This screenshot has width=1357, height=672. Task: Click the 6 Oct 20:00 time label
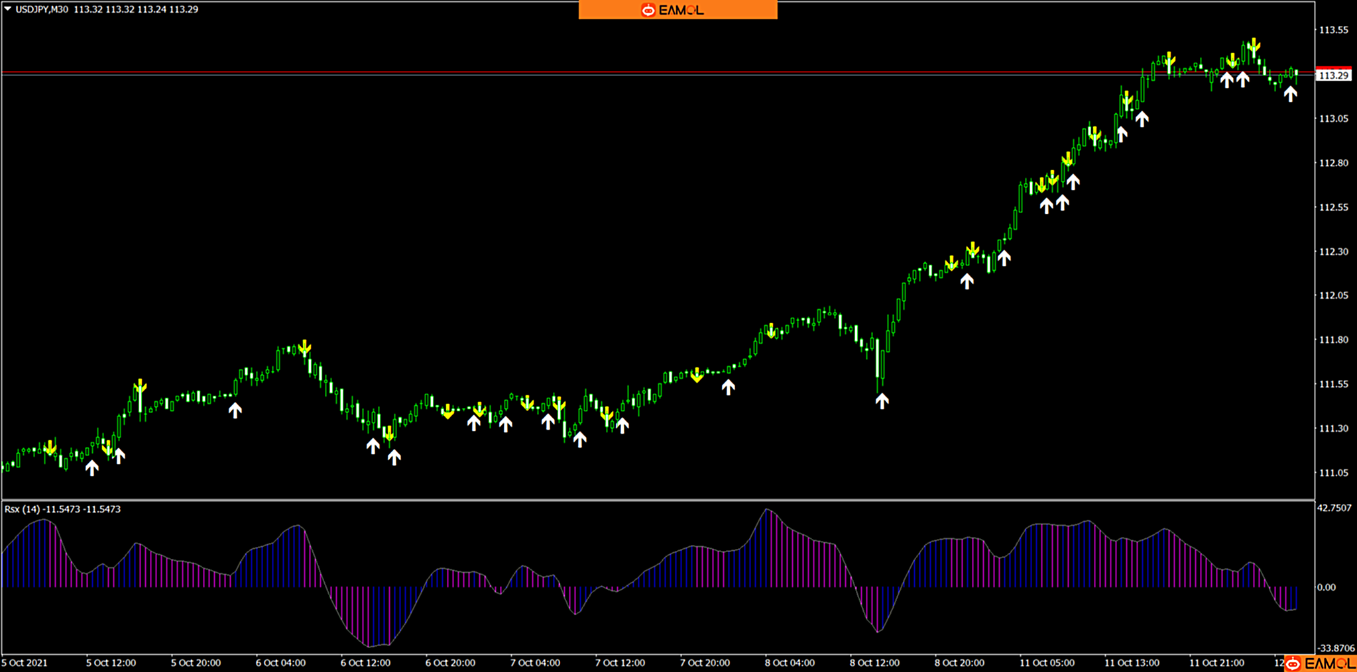coord(450,663)
